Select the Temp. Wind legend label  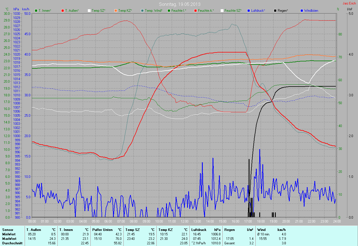[x=154, y=11]
